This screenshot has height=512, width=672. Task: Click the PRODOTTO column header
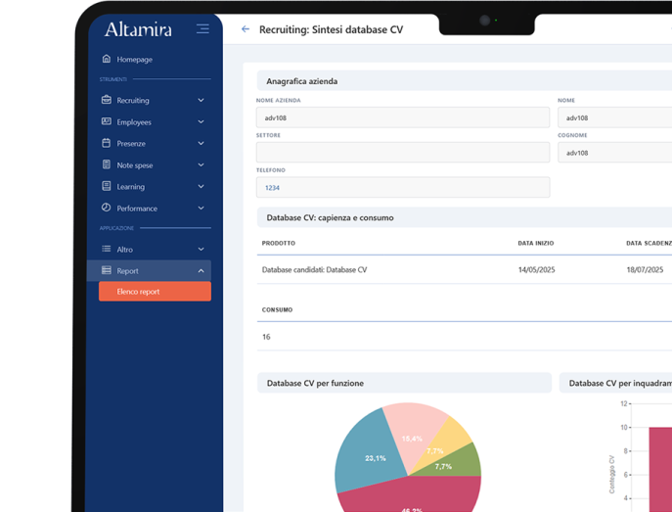279,243
